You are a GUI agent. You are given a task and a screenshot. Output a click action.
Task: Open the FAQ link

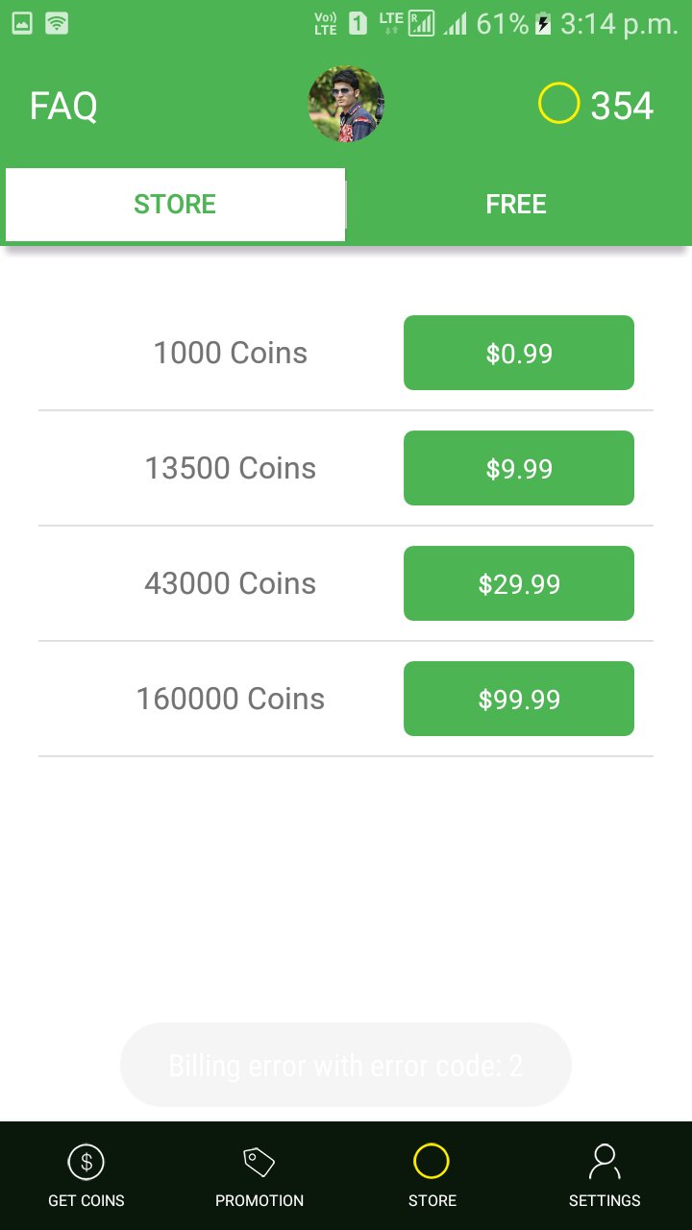[63, 106]
